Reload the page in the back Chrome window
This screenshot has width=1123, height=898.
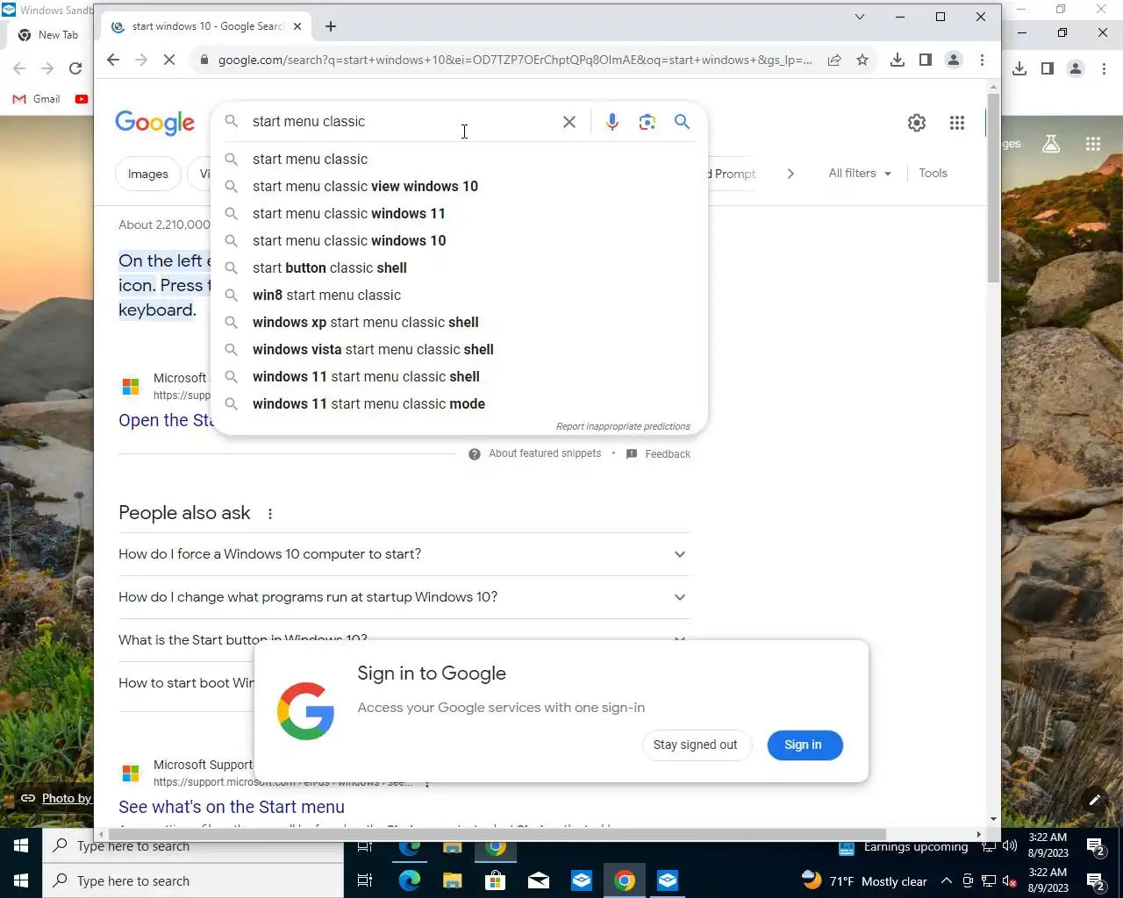(x=75, y=68)
